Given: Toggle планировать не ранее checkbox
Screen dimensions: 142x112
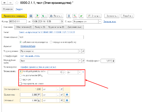Looking at the screenshot, I should pos(21,83).
